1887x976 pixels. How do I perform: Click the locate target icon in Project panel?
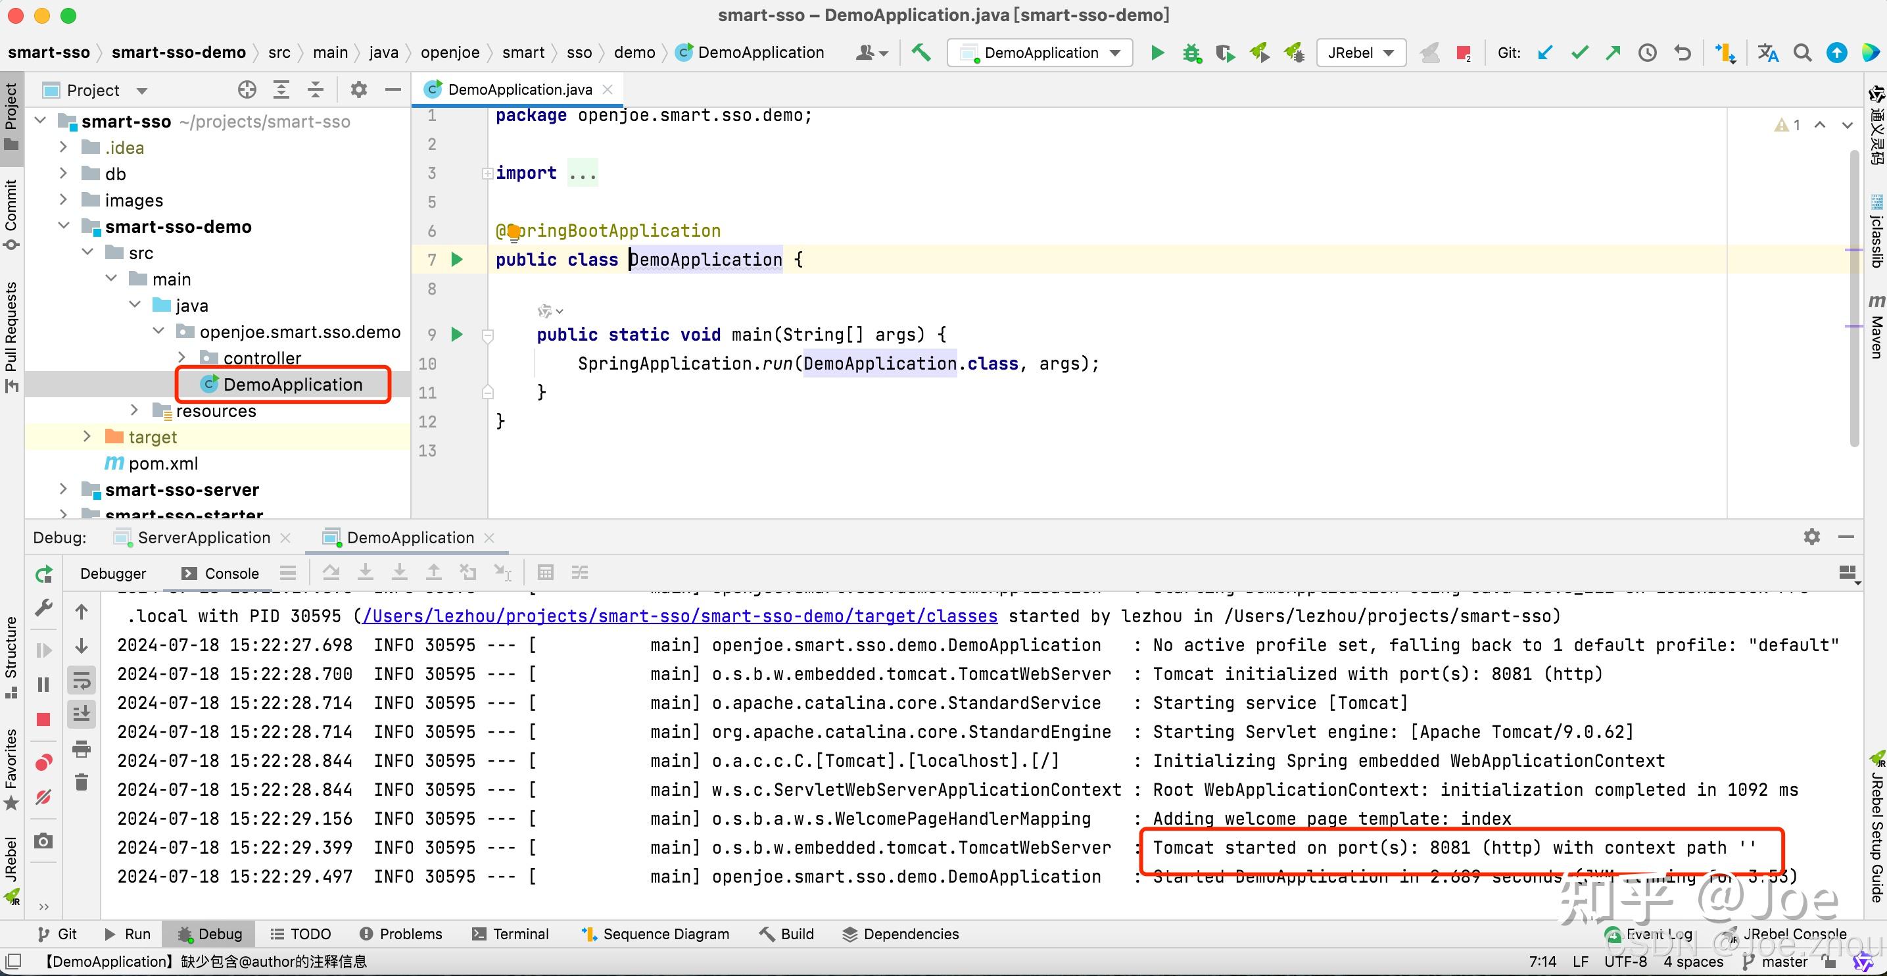[x=247, y=90]
